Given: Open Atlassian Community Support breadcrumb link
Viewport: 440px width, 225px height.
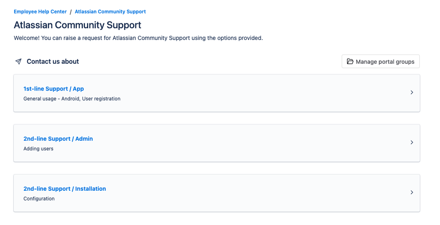Looking at the screenshot, I should (110, 12).
